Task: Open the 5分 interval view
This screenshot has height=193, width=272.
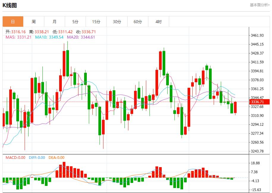Action: click(75, 21)
